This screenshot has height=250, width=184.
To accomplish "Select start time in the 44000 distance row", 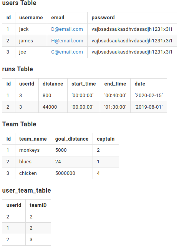I will [84, 107].
